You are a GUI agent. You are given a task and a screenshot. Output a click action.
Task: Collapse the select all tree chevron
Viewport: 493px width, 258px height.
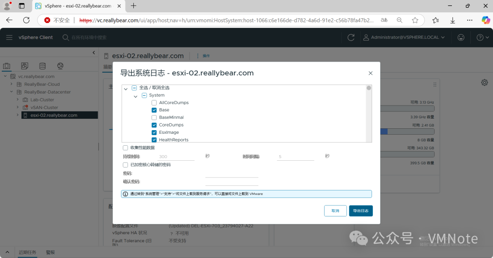click(126, 89)
